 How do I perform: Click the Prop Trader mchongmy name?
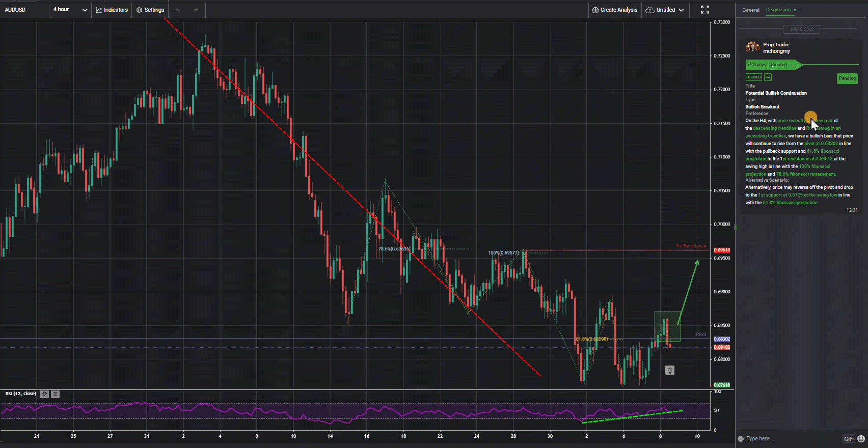click(x=776, y=48)
